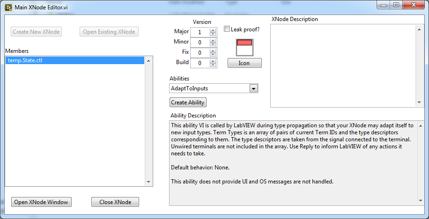Click Open XNode Window button
The image size is (429, 219).
tap(41, 202)
